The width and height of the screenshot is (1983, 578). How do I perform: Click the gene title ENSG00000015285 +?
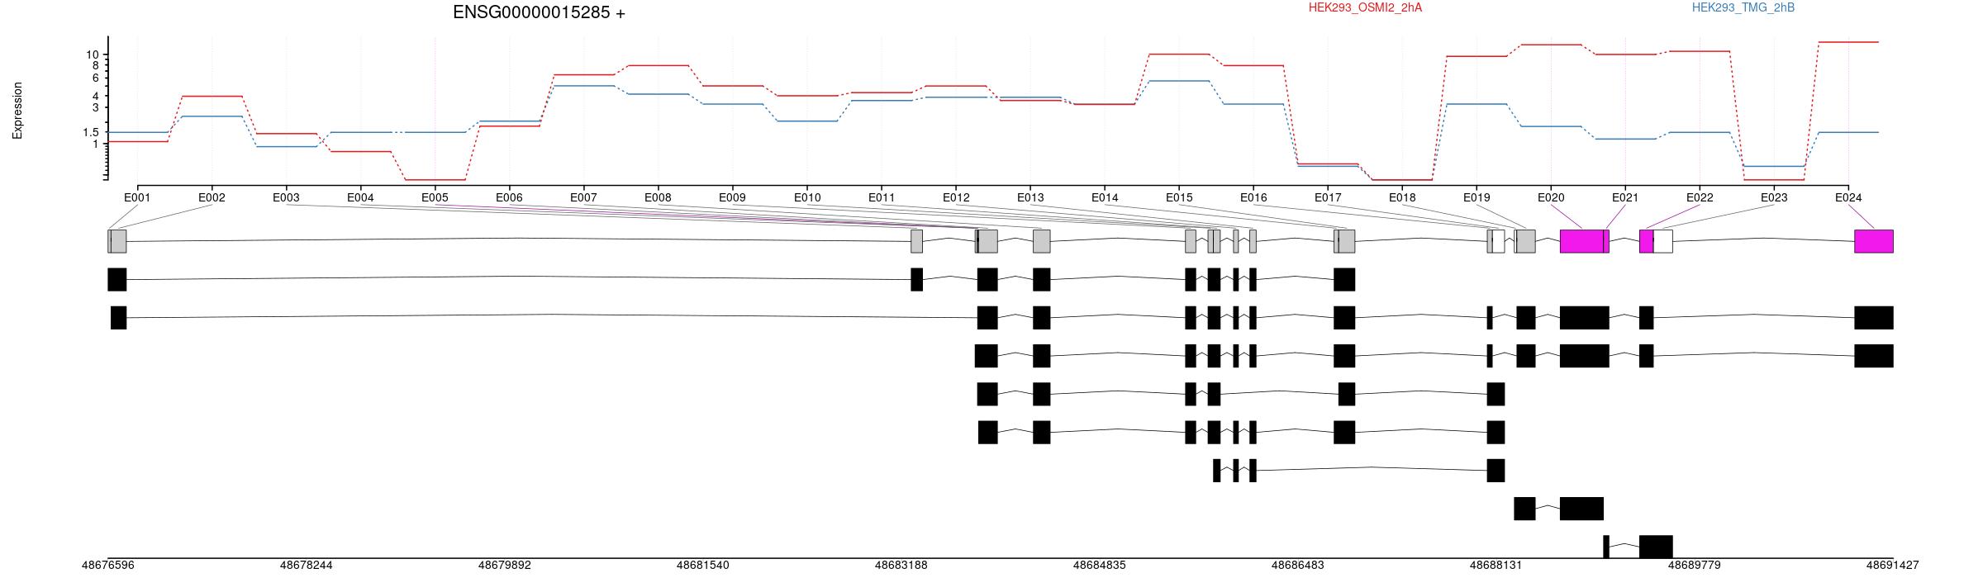click(x=539, y=12)
